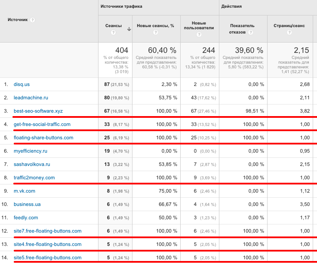Open the m.vk.com source link
317x264 pixels.
point(25,191)
